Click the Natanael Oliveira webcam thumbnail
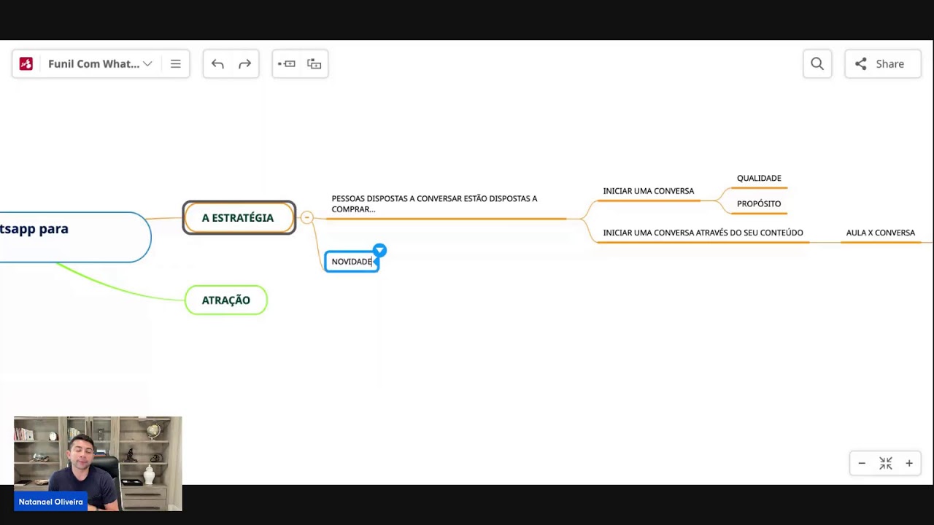This screenshot has height=525, width=934. (x=98, y=463)
